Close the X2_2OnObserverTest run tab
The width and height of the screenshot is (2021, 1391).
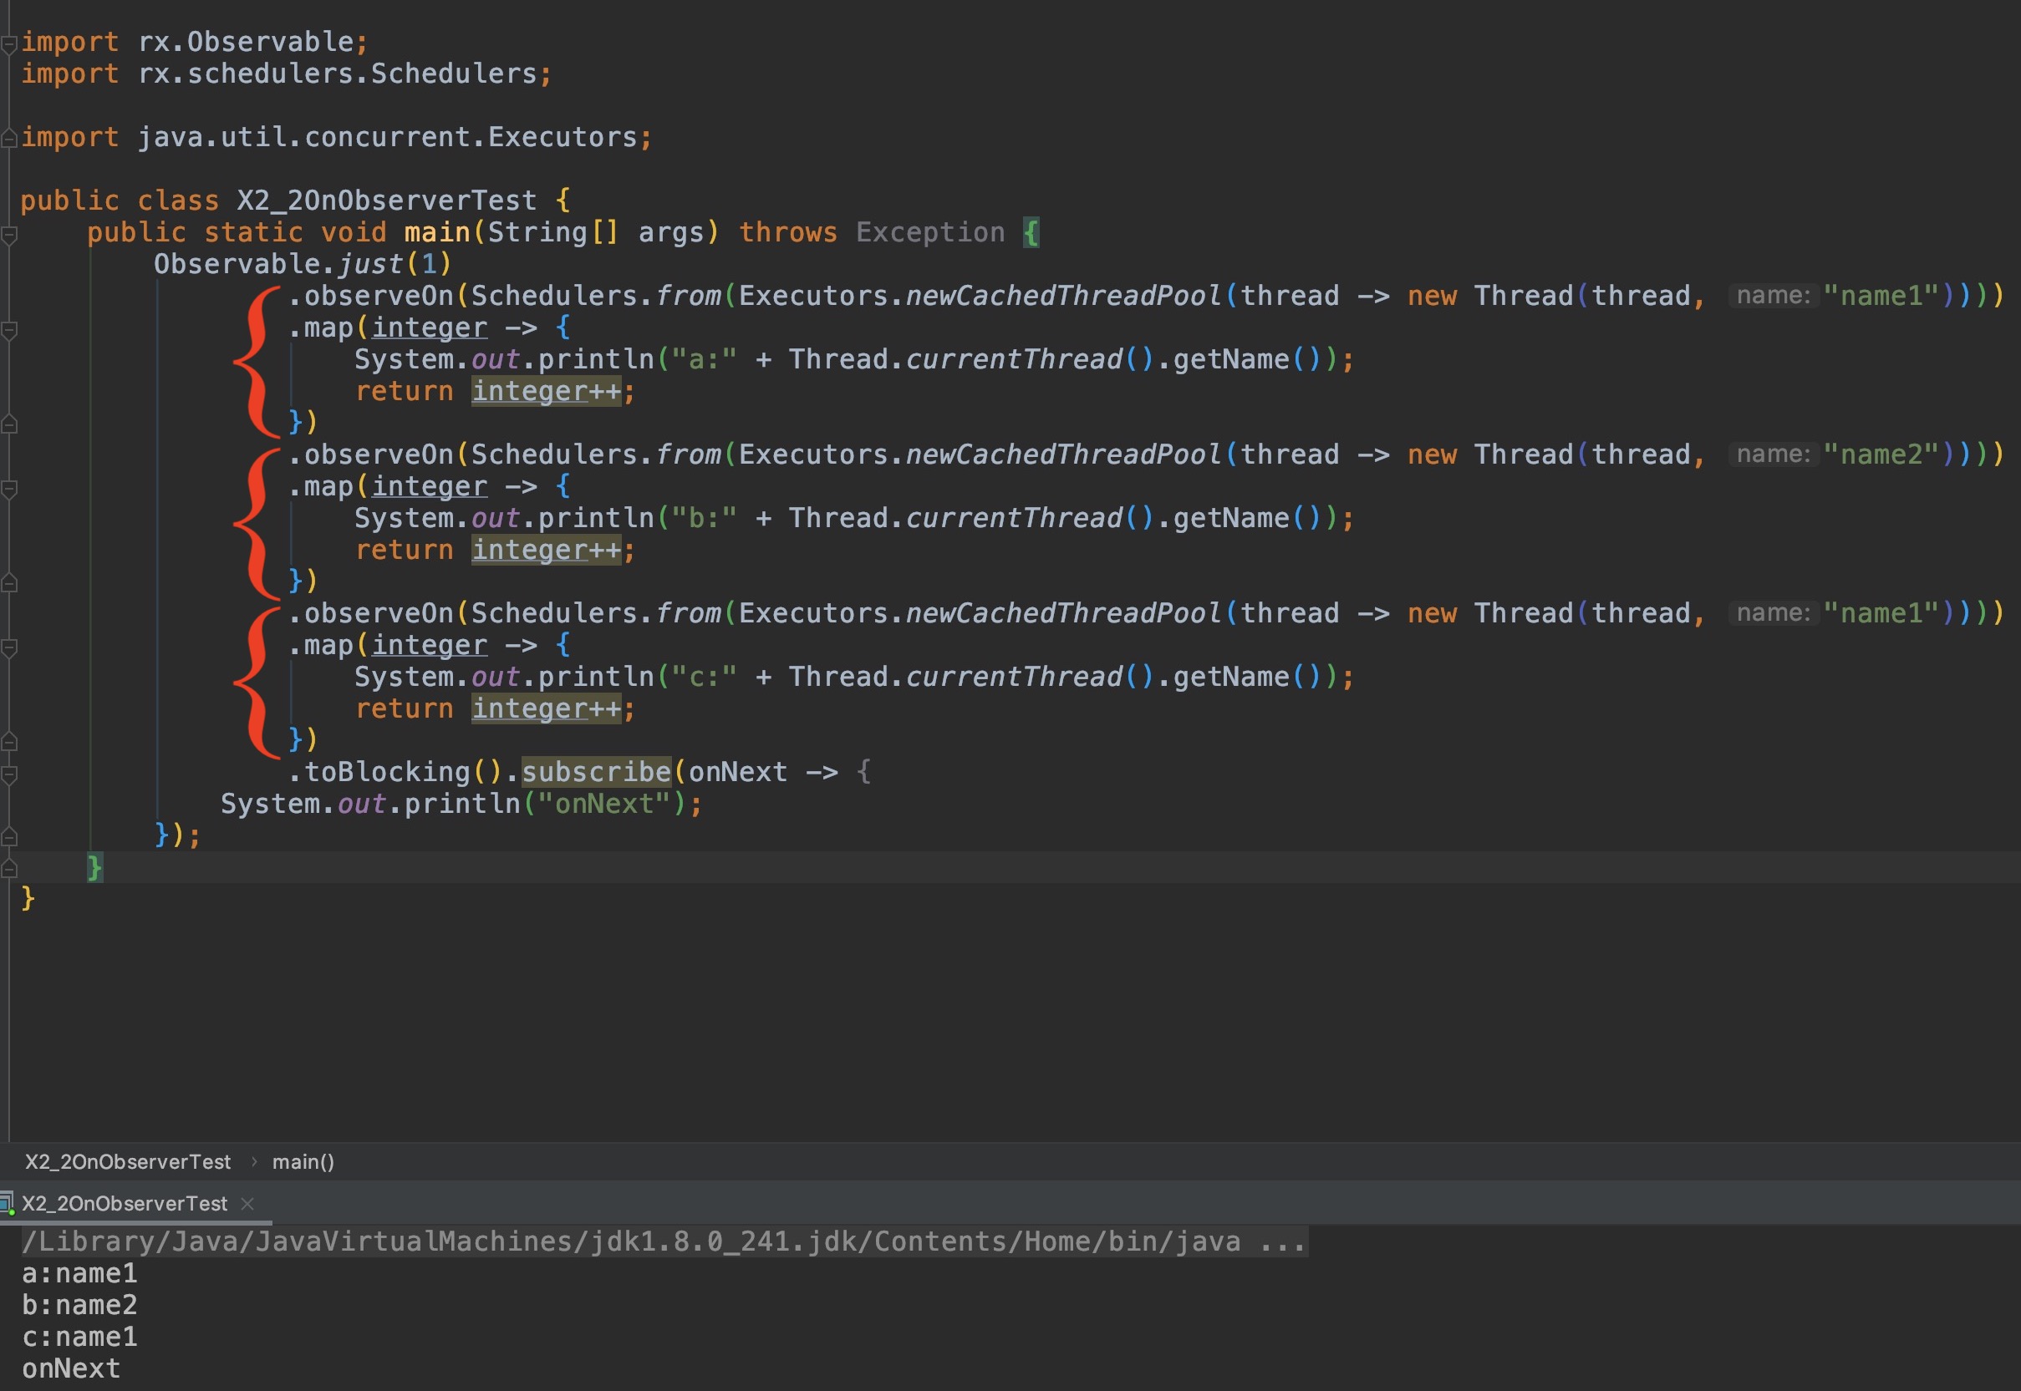[247, 1204]
